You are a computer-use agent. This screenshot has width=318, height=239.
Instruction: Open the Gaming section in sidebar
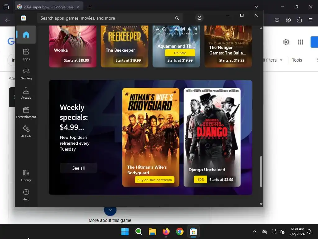[x=26, y=74]
